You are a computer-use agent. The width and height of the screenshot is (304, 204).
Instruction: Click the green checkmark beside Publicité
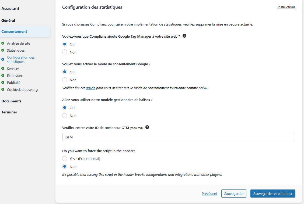[3, 83]
